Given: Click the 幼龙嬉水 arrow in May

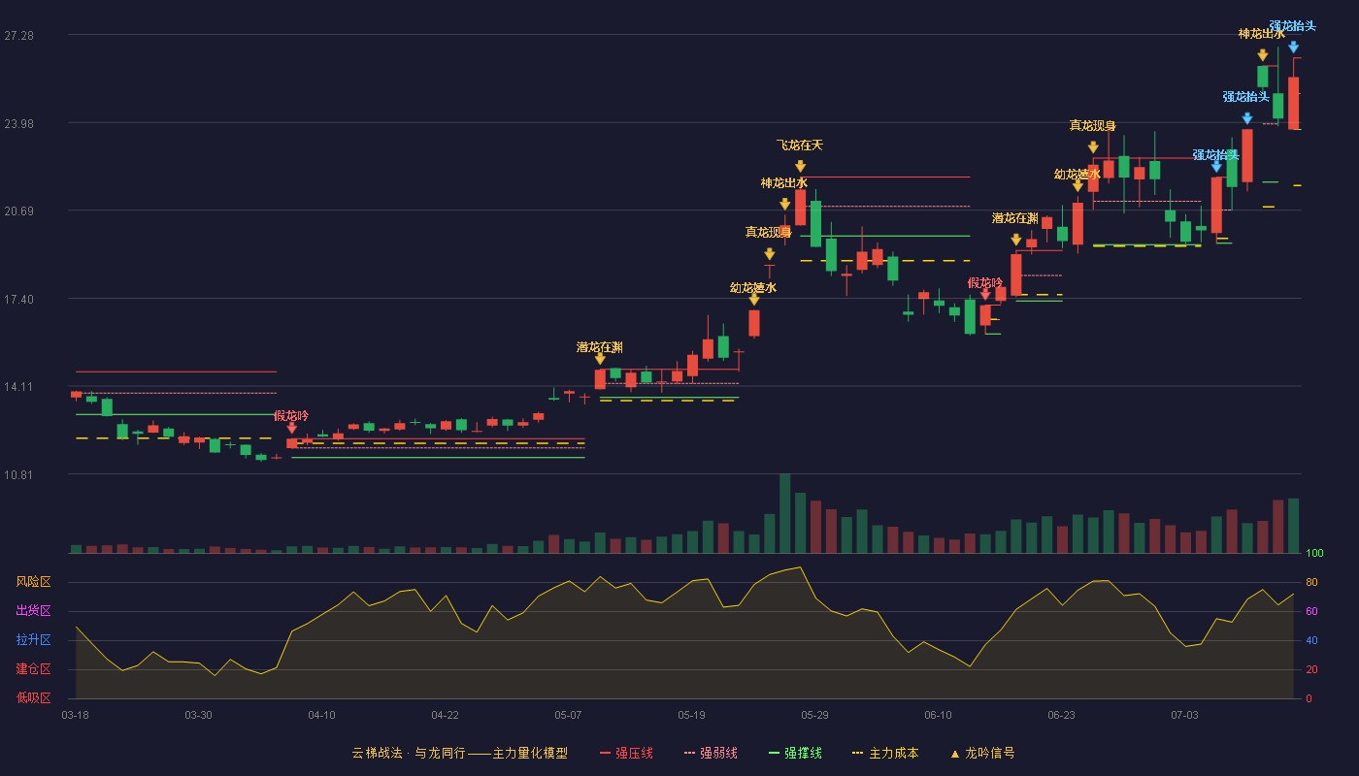Looking at the screenshot, I should (754, 300).
